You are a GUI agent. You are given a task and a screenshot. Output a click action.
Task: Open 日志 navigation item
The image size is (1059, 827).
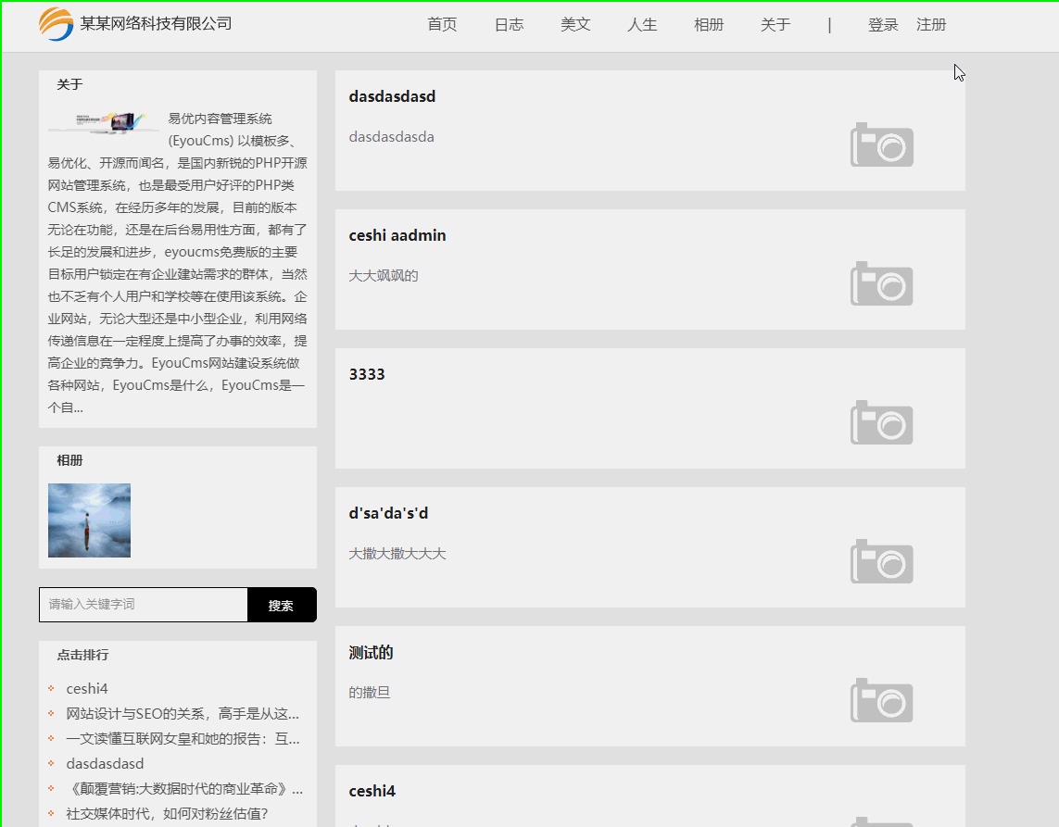pos(510,25)
